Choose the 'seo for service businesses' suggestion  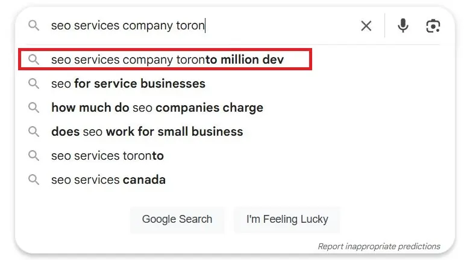click(x=128, y=83)
